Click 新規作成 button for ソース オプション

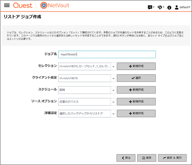(x=136, y=101)
